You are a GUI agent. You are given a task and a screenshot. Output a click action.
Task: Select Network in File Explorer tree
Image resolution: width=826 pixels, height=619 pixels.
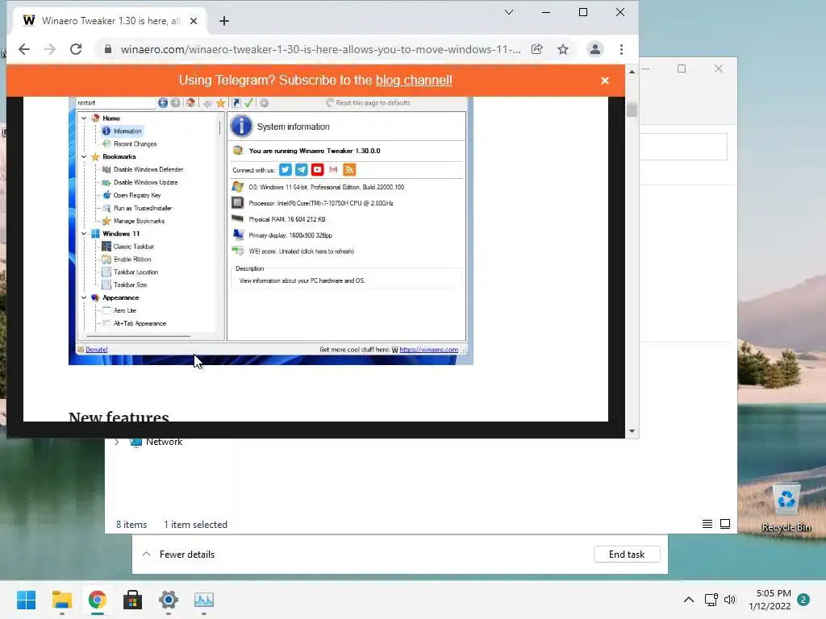(164, 442)
